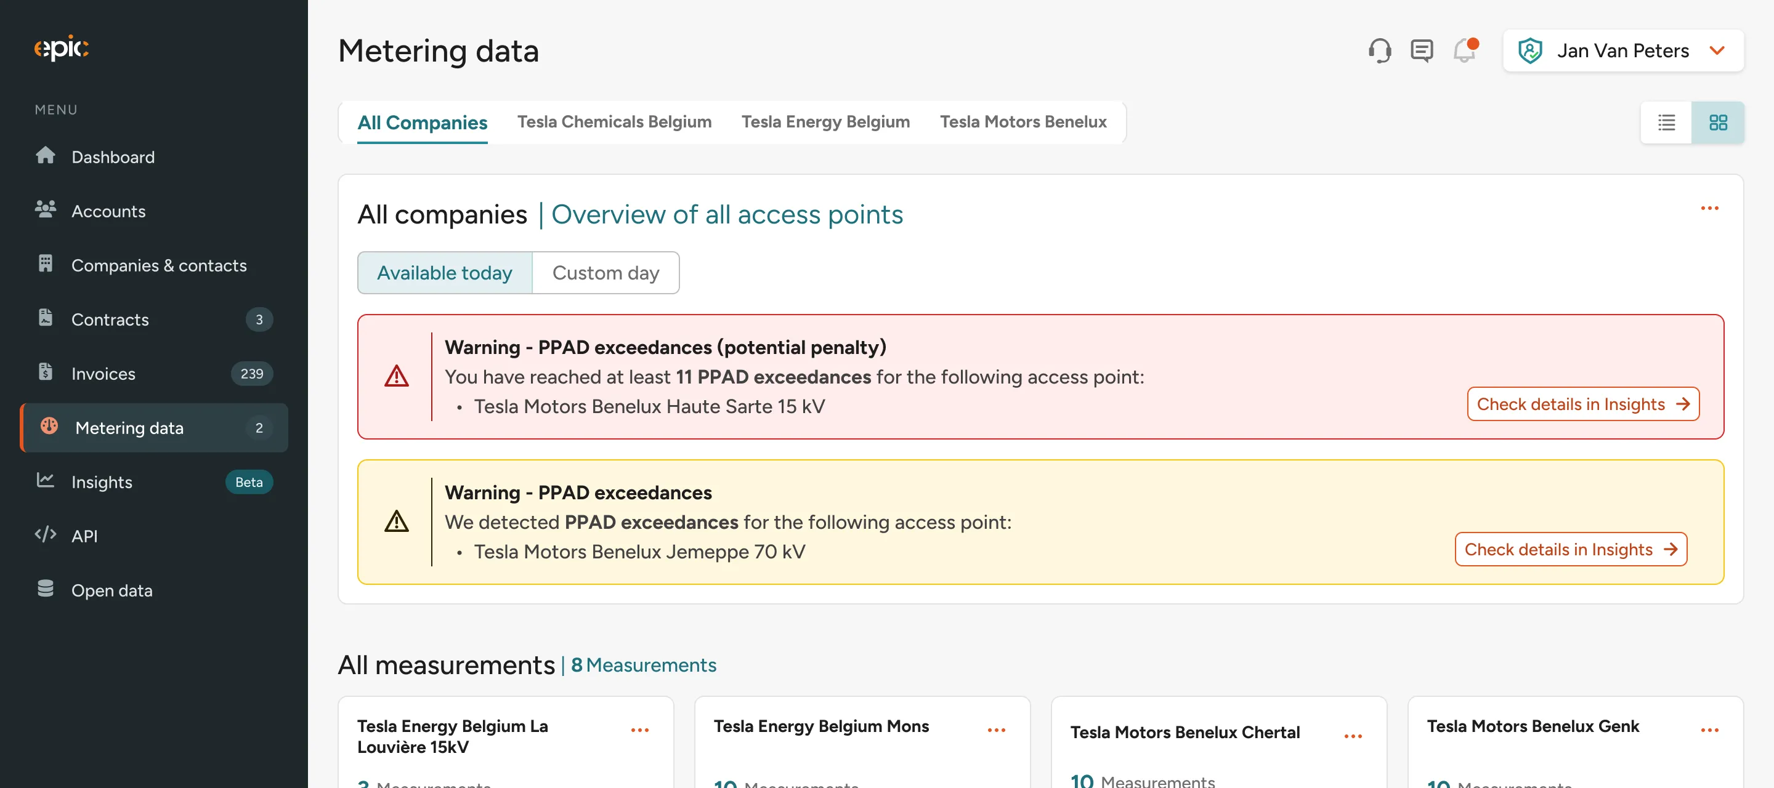Click the Contracts document icon

coord(46,318)
